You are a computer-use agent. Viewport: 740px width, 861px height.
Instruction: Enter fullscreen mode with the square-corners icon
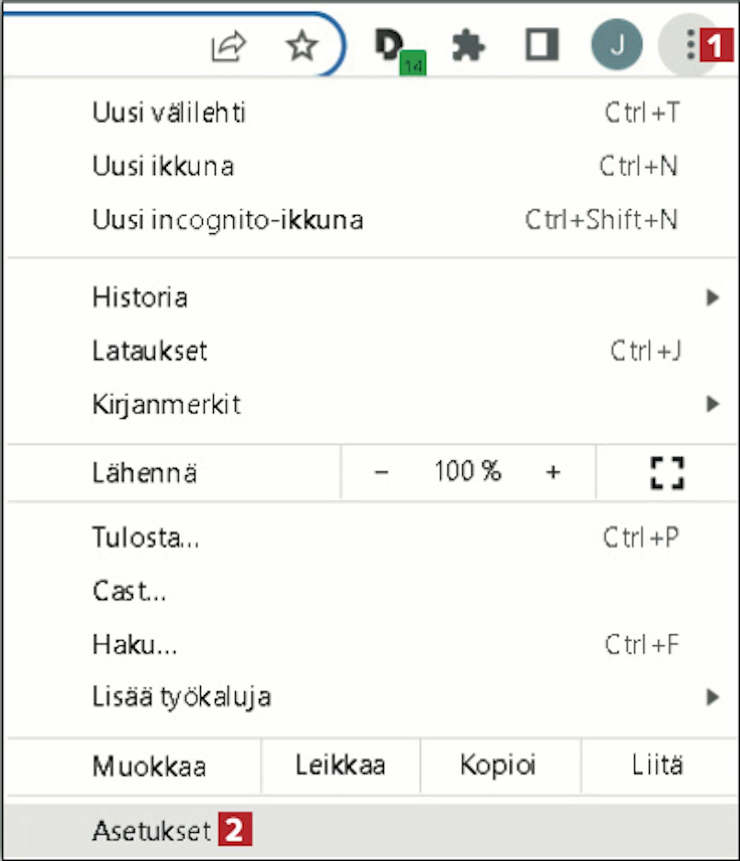[x=667, y=473]
